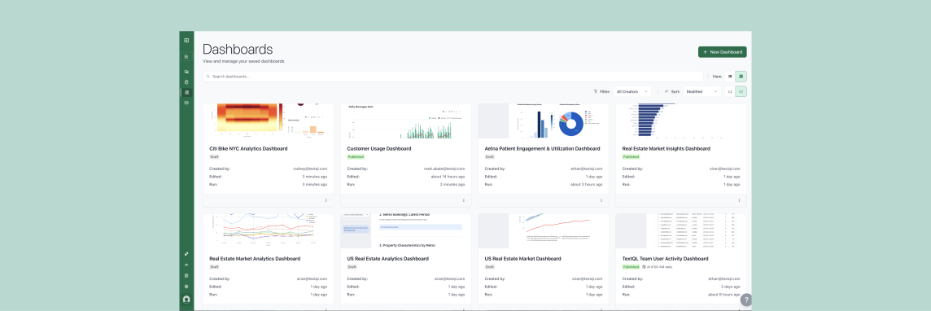The image size is (931, 311).
Task: Open Real Estate Market Analytics Dashboard title
Action: pos(256,259)
